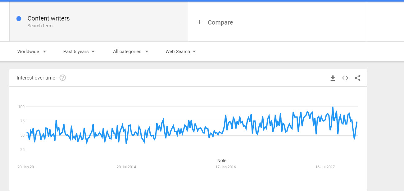
Task: Click the 16 Jul 2017 axis label
Action: pyautogui.click(x=325, y=167)
